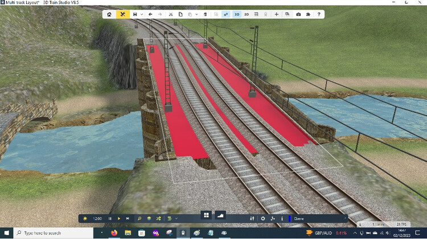The image size is (427, 239).
Task: Delete selection with the trash icon
Action: tap(206, 14)
